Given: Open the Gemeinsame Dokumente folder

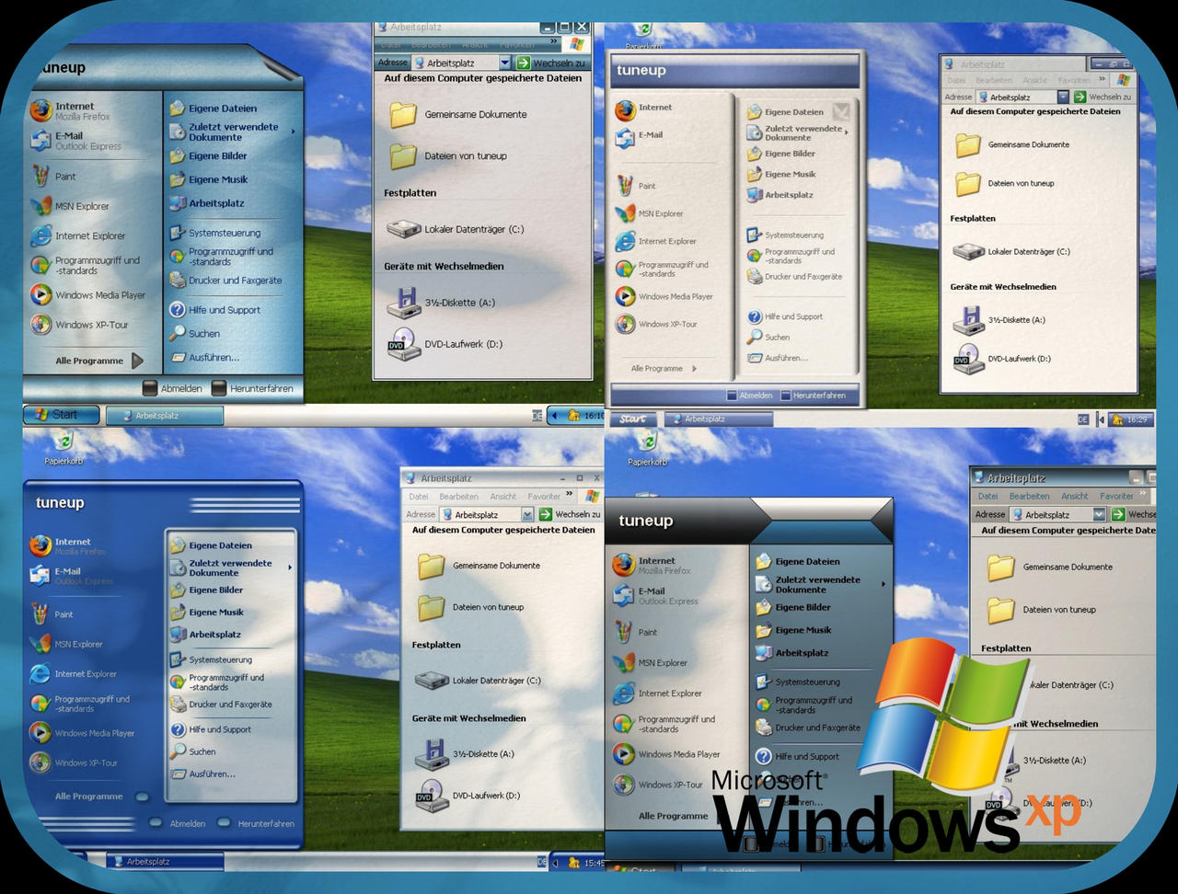Looking at the screenshot, I should click(x=475, y=114).
